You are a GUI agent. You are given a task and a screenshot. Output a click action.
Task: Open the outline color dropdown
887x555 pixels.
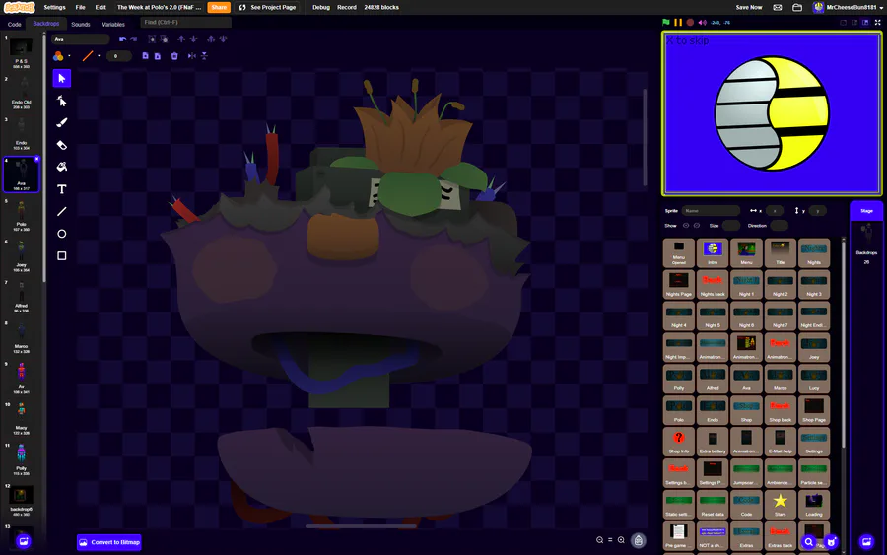pyautogui.click(x=99, y=56)
